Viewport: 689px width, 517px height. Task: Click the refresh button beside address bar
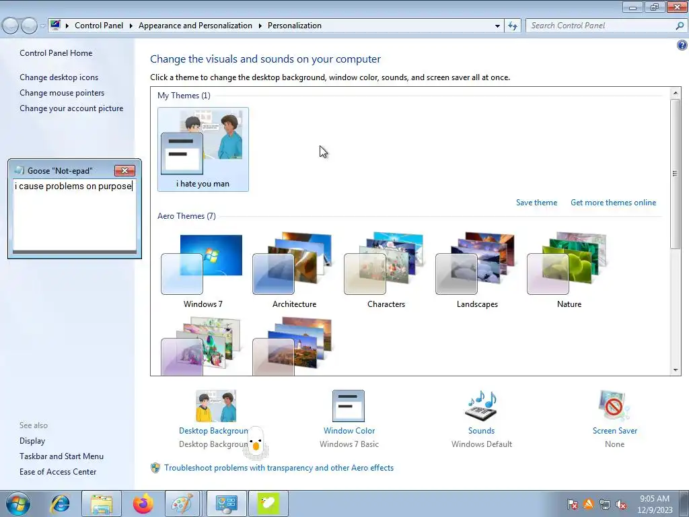[x=513, y=26]
